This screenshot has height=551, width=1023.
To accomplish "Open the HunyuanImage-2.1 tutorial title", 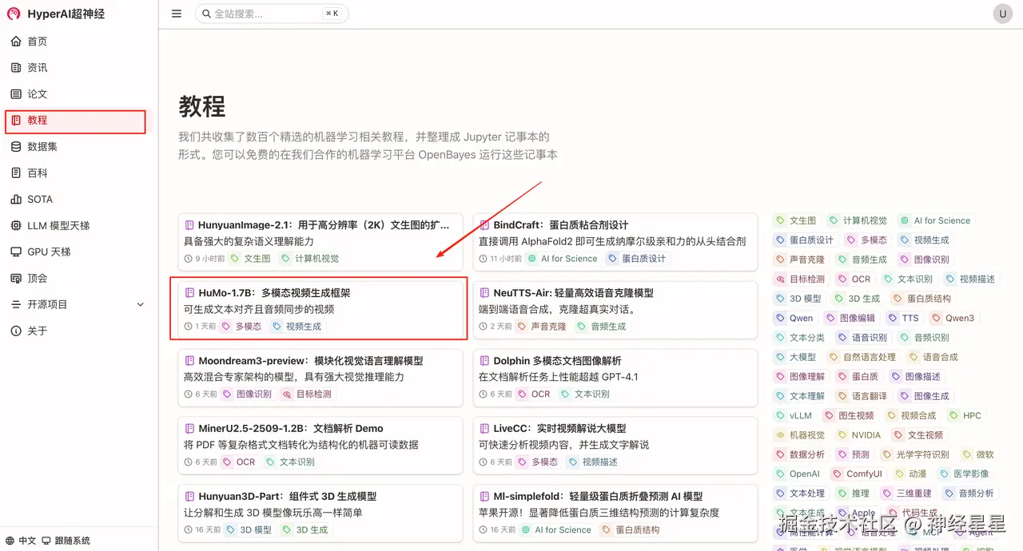I will point(324,225).
